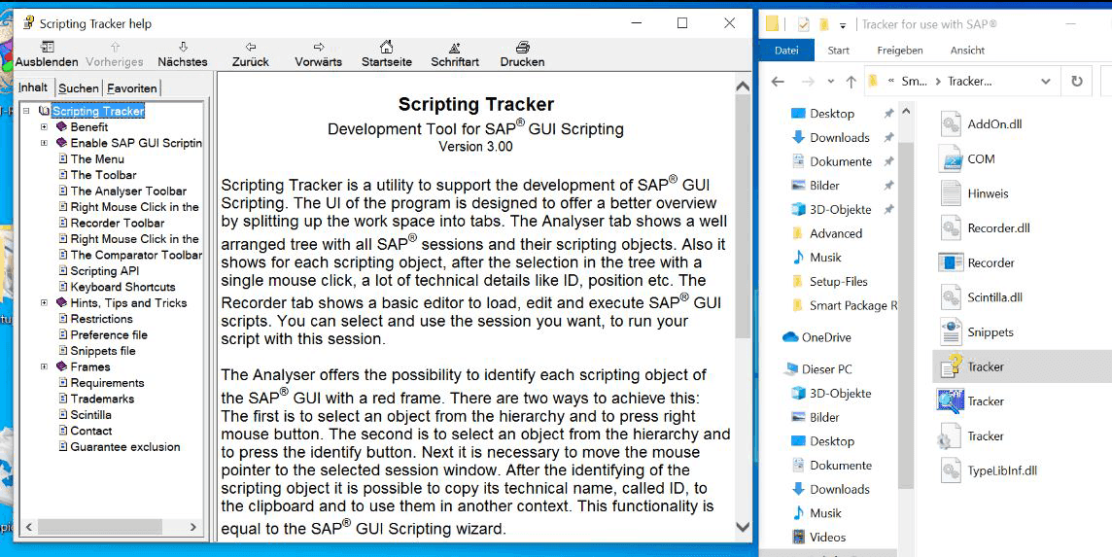Viewport: 1112px width, 557px height.
Task: Open The Comparator Toolbar topic
Action: tap(136, 255)
